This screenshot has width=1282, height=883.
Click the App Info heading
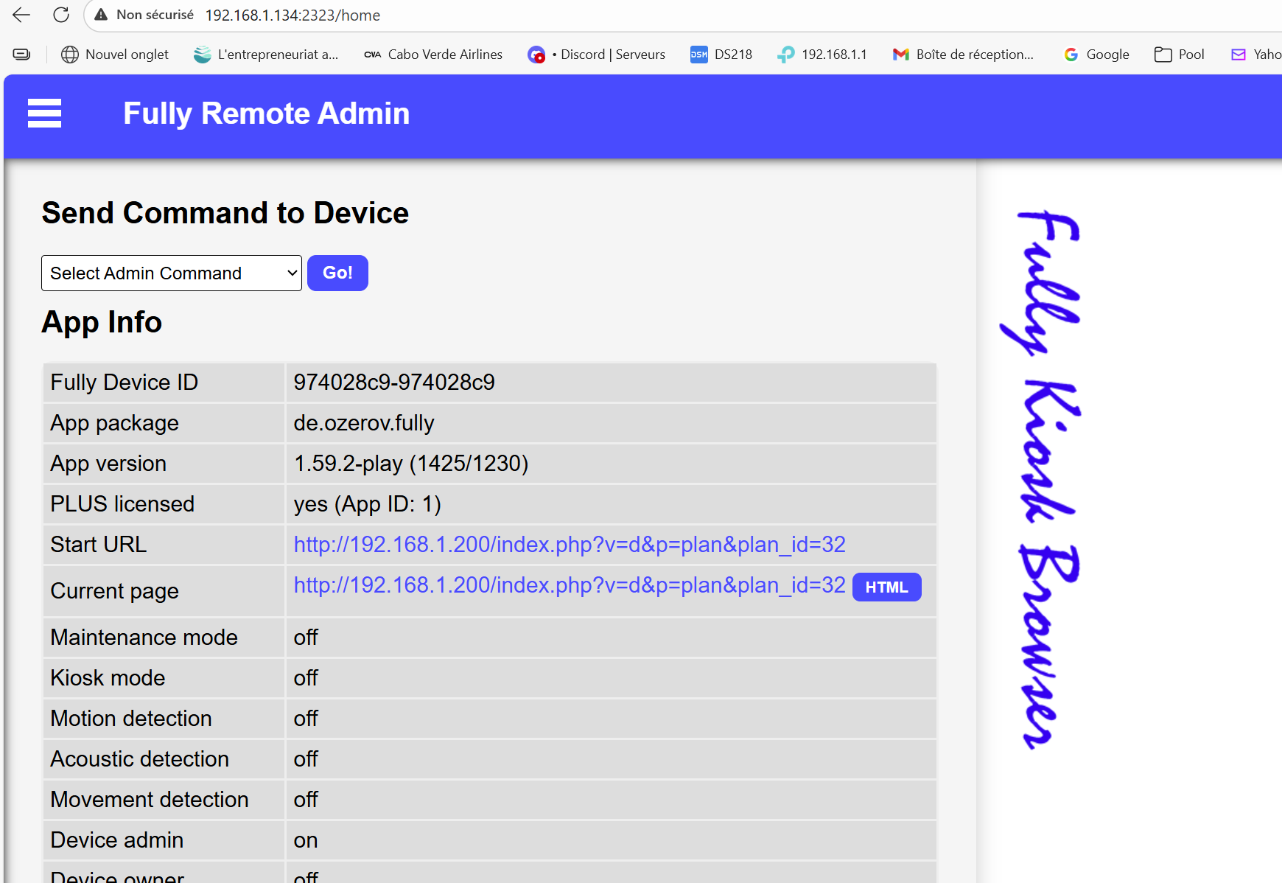(x=102, y=322)
